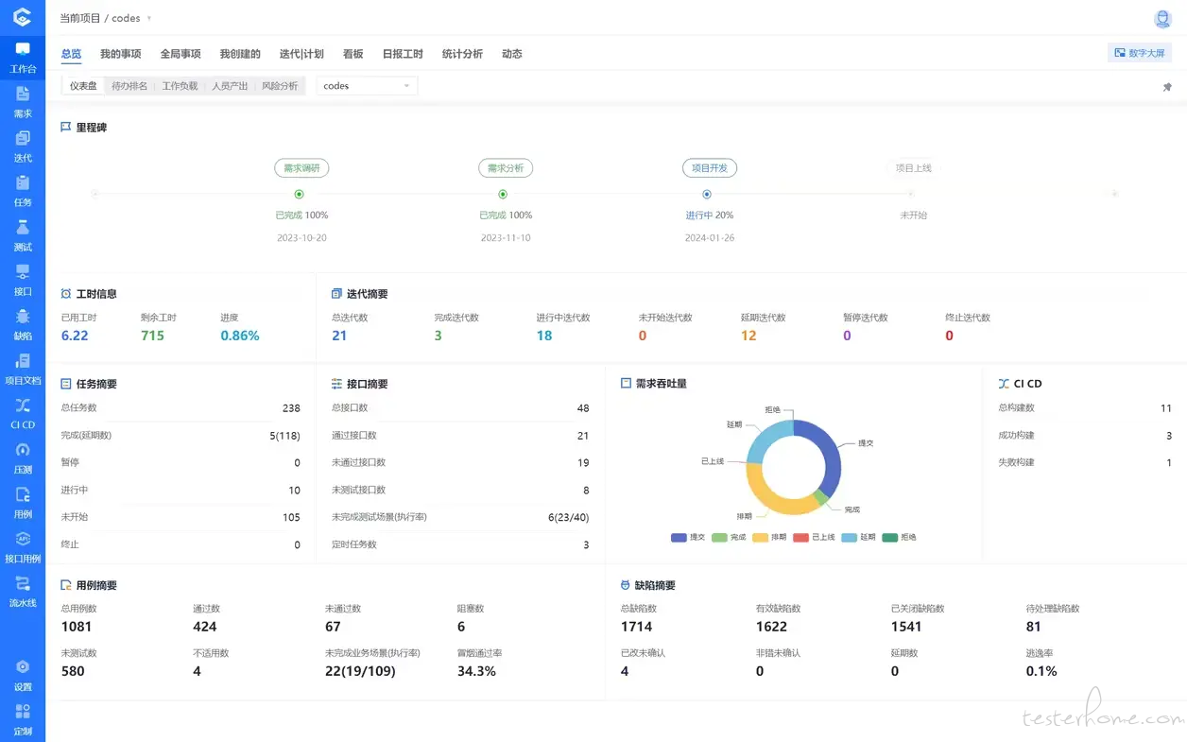This screenshot has width=1187, height=742.
Task: Toggle the 拒绝 legend swatch
Action: point(890,537)
